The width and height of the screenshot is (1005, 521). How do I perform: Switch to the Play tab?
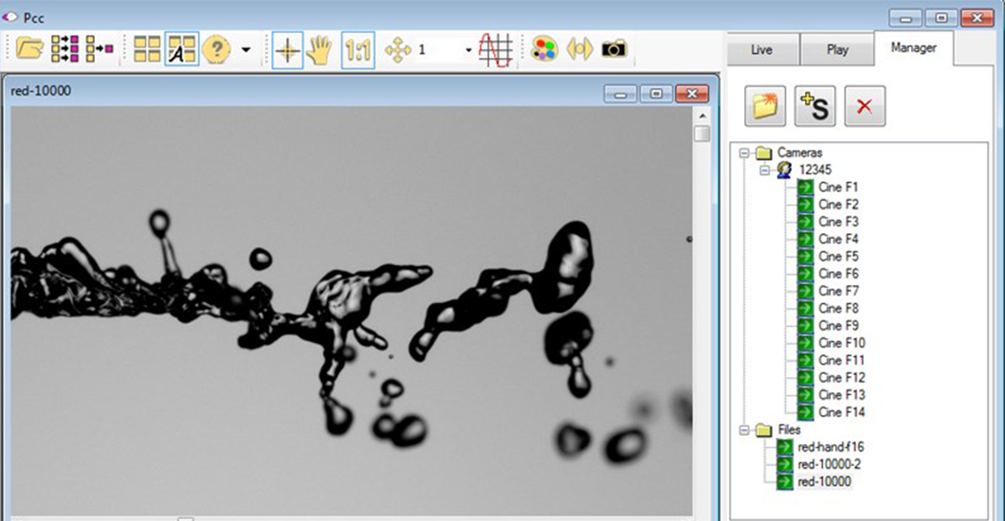click(x=837, y=49)
